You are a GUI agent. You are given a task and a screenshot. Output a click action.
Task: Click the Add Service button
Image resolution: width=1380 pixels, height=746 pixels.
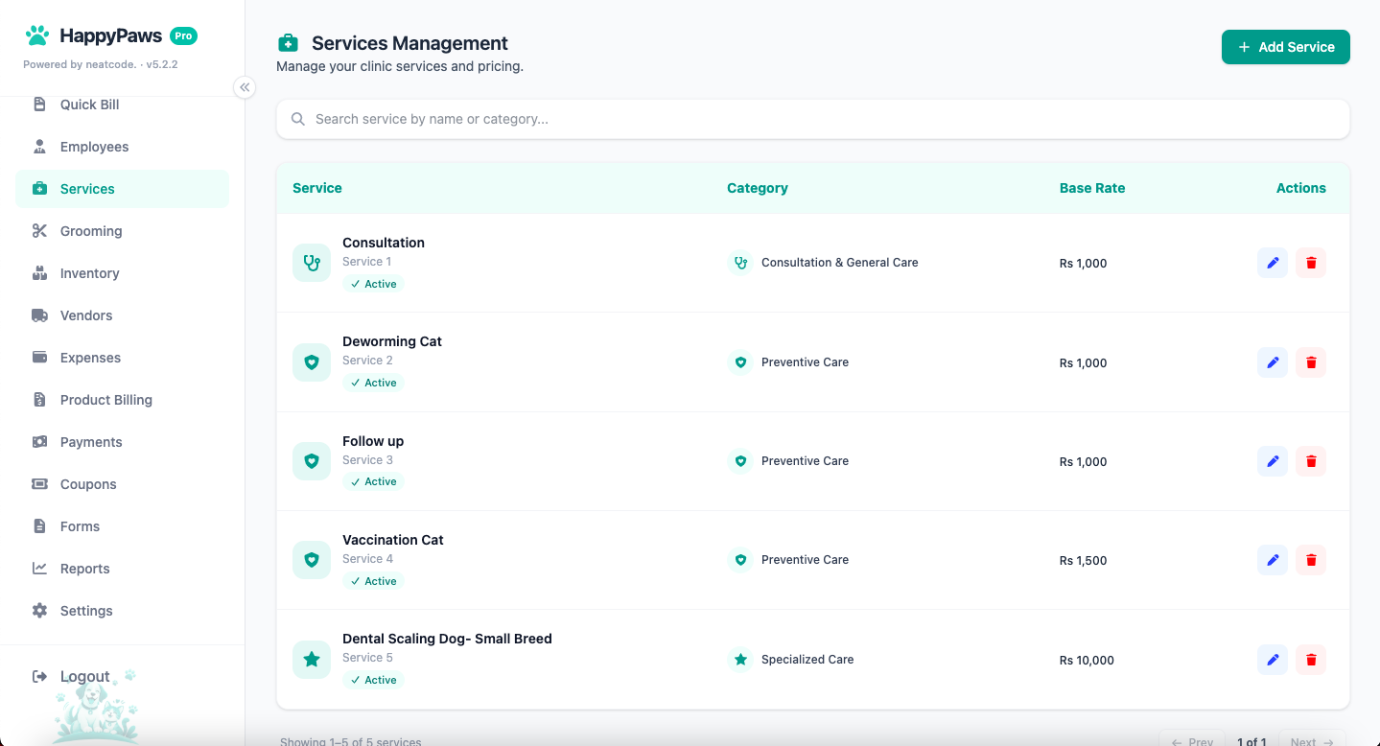click(x=1285, y=47)
